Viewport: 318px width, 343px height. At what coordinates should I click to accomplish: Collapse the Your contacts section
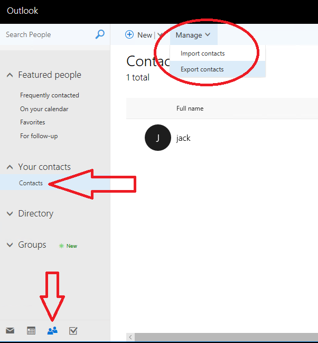click(10, 167)
